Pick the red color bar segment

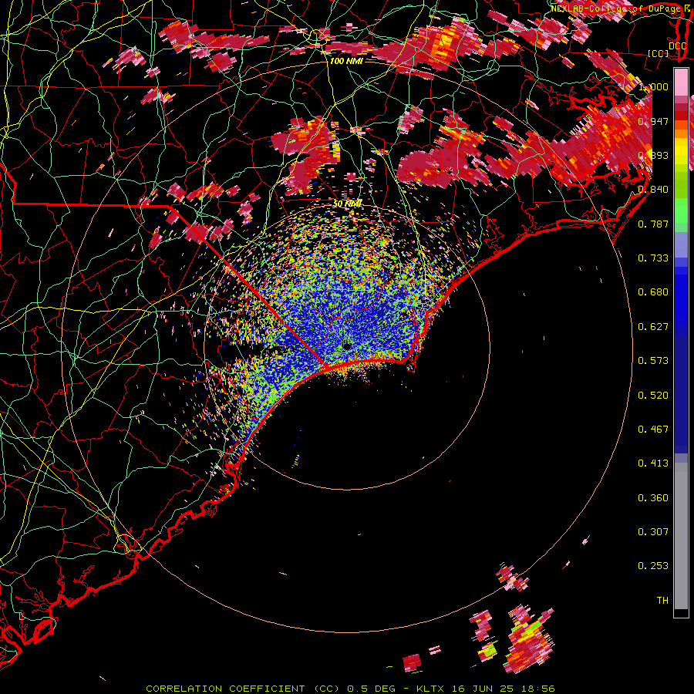click(x=681, y=116)
